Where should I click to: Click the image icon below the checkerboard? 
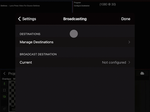[13, 109]
